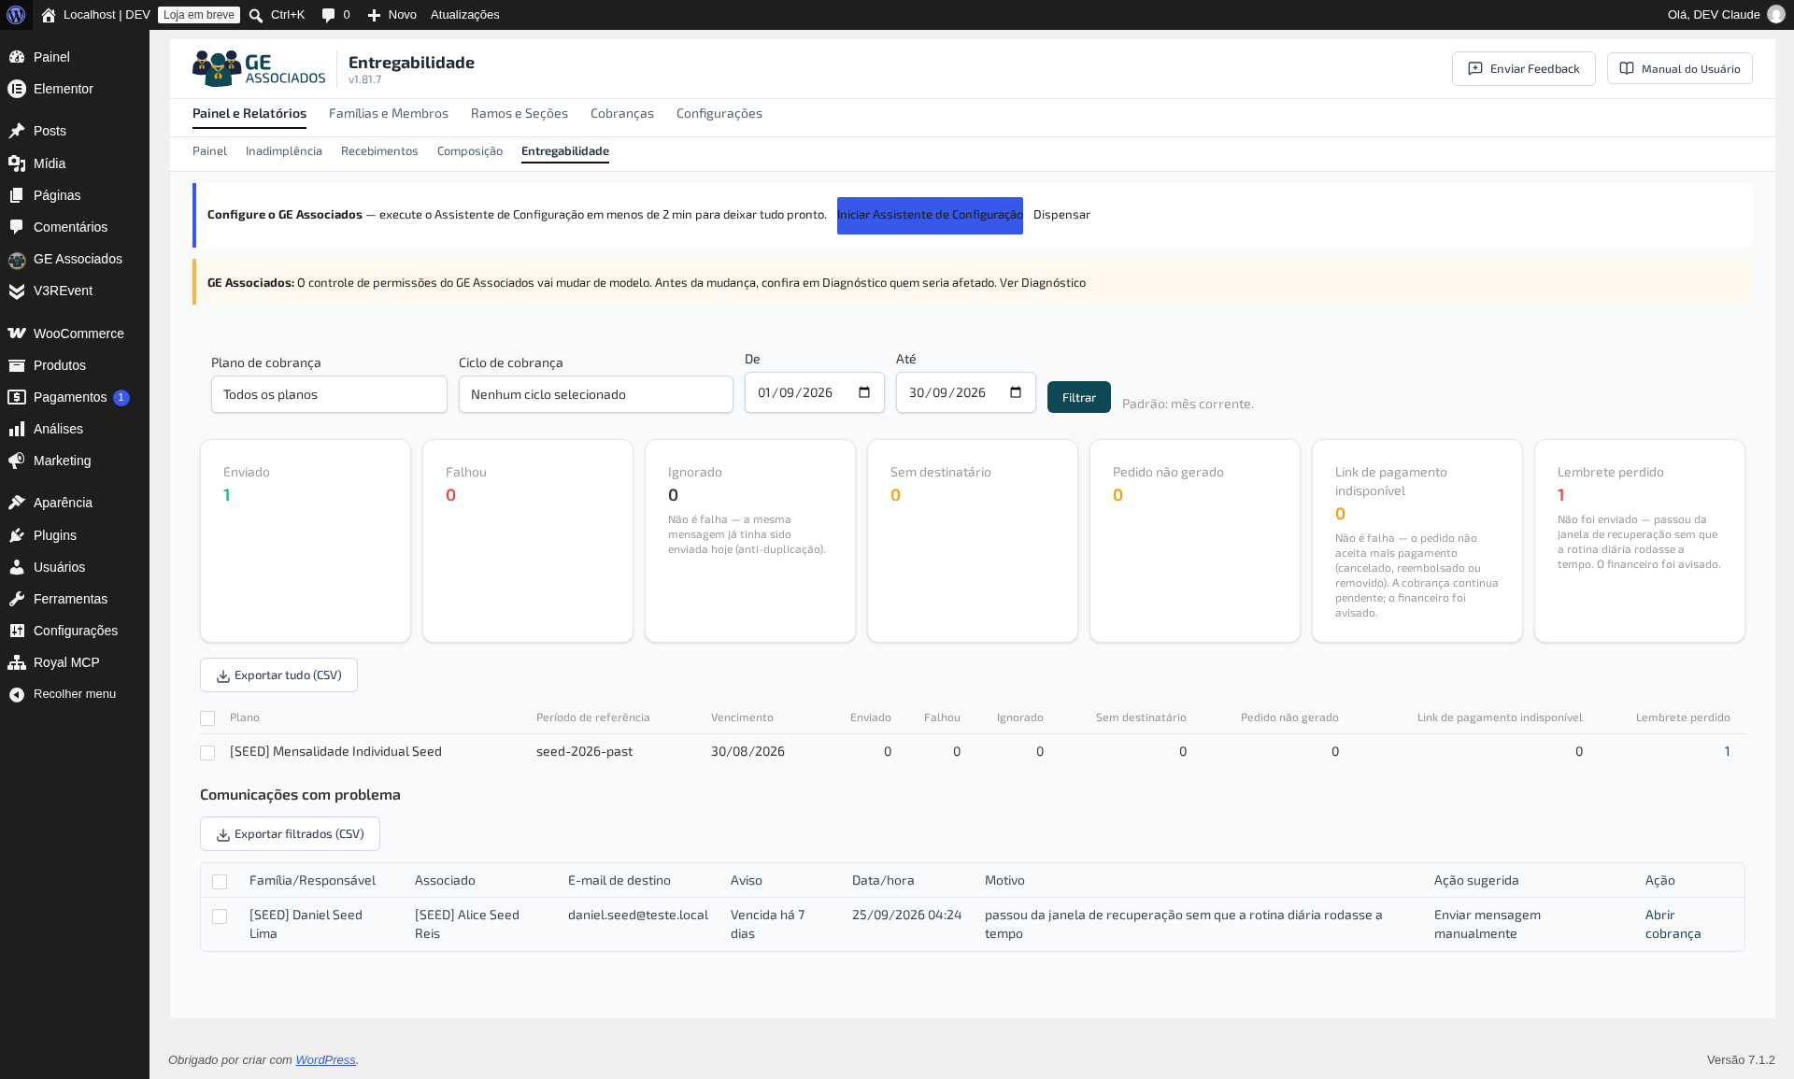Click Exportar filtrados (CSV) button
Image resolution: width=1794 pixels, height=1079 pixels.
[x=290, y=834]
